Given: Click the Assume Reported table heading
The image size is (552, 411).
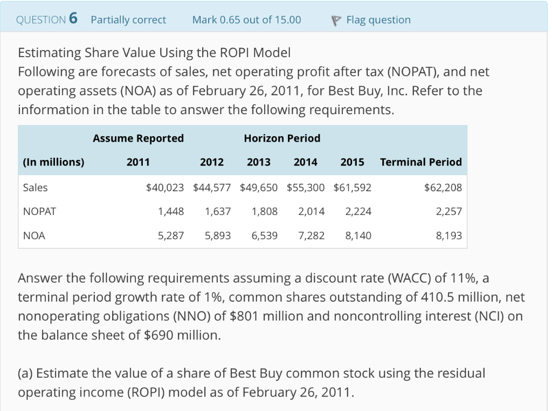Looking at the screenshot, I should 138,138.
